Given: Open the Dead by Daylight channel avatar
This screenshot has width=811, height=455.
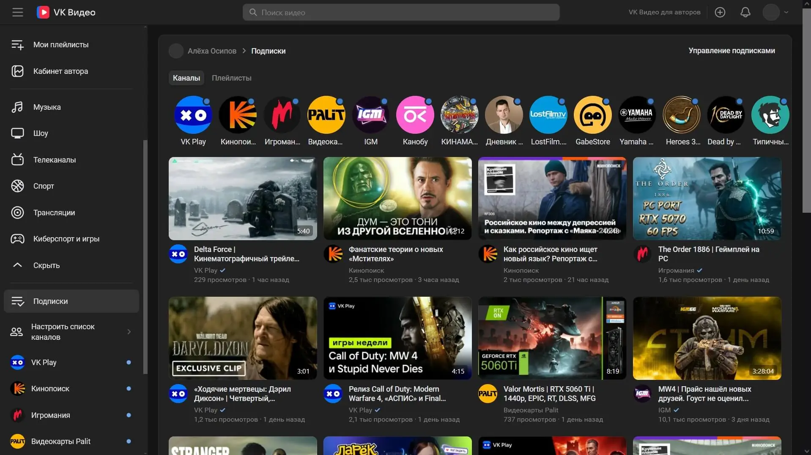Looking at the screenshot, I should (x=726, y=115).
